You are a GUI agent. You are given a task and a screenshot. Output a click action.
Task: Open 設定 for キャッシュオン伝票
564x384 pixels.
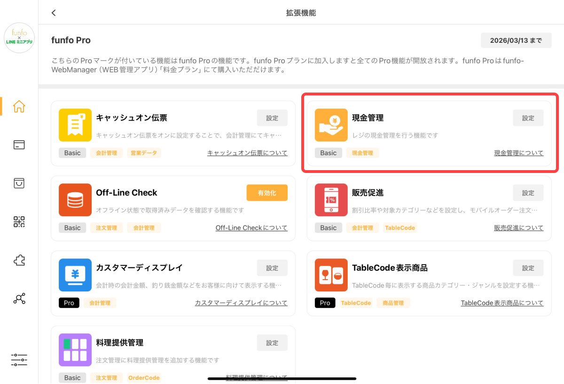(x=272, y=118)
